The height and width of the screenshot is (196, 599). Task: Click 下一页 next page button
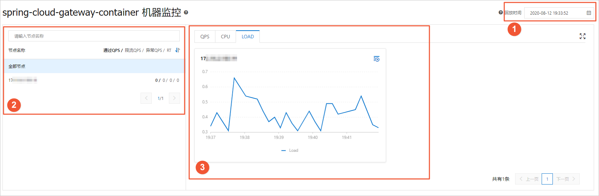click(566, 179)
